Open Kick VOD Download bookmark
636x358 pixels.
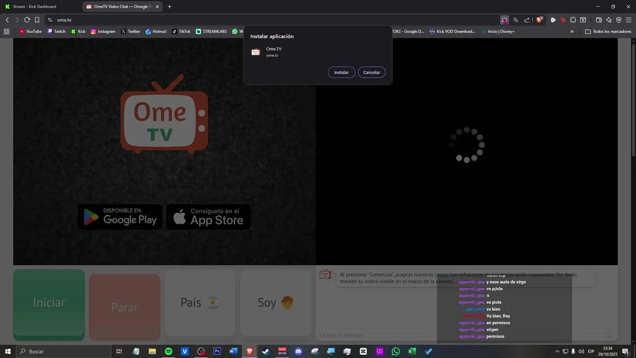[x=452, y=31]
